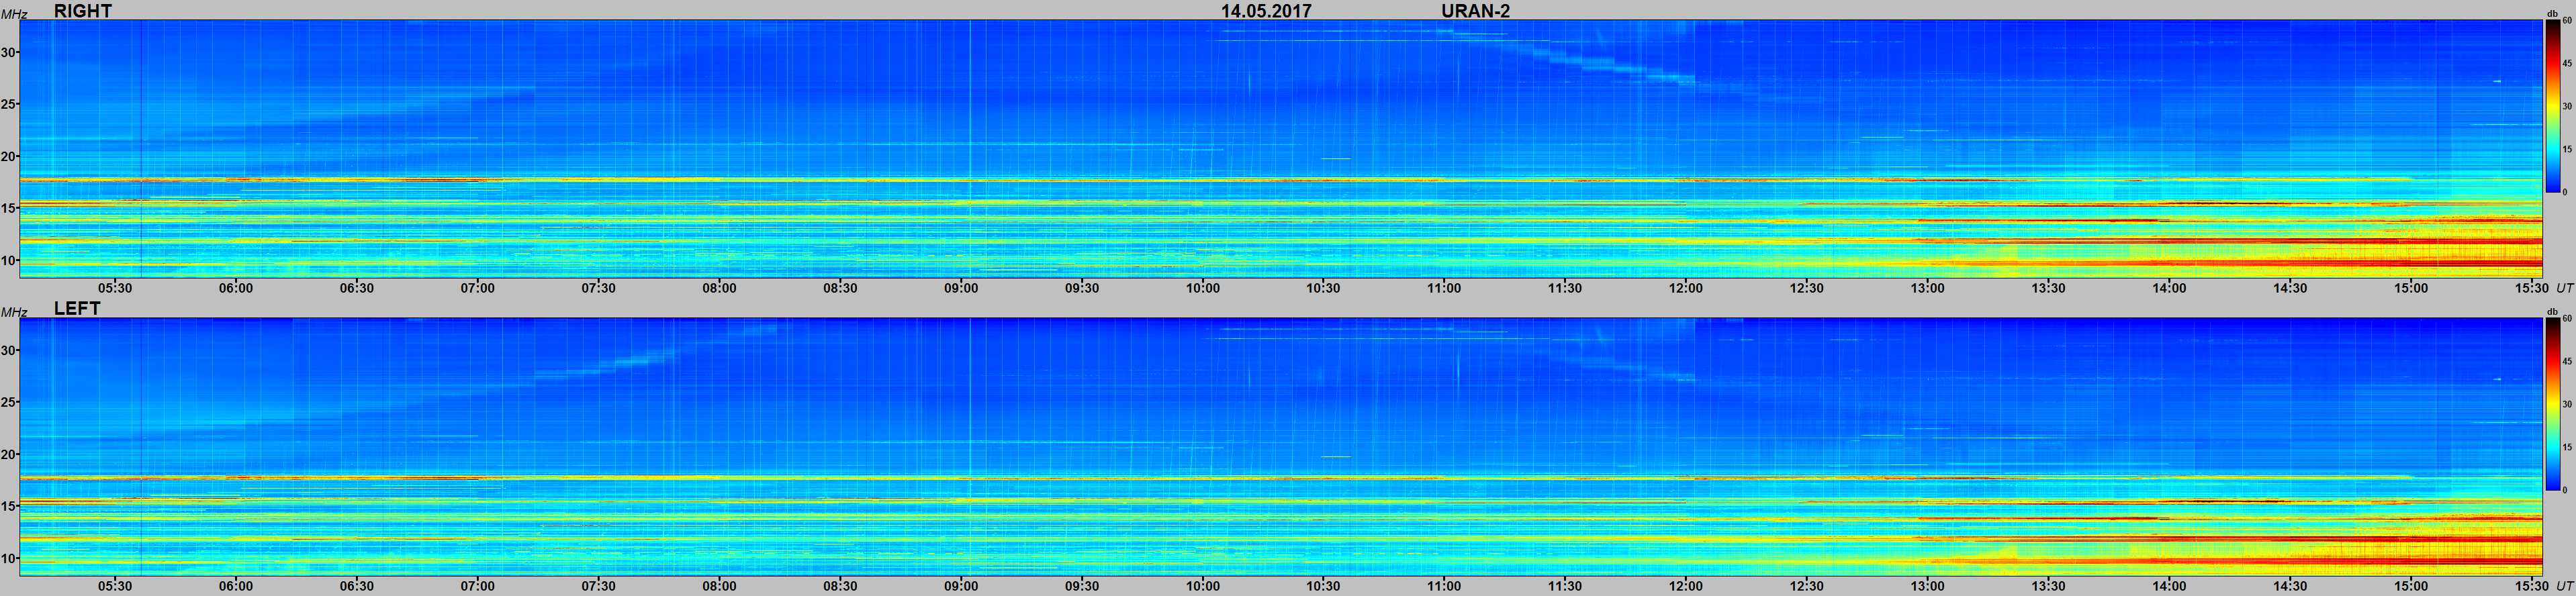Click the 20 MHz label on LEFT panel
2576x596 pixels.
coord(8,454)
